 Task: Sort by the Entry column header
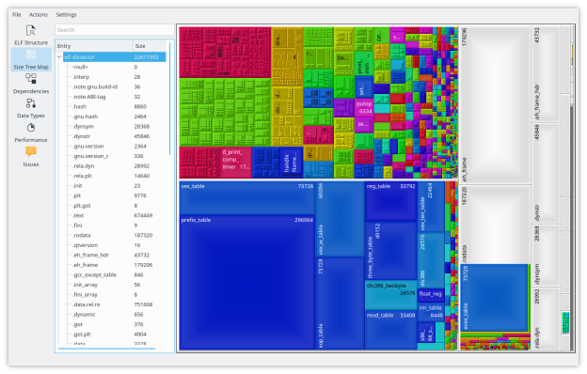tap(94, 46)
